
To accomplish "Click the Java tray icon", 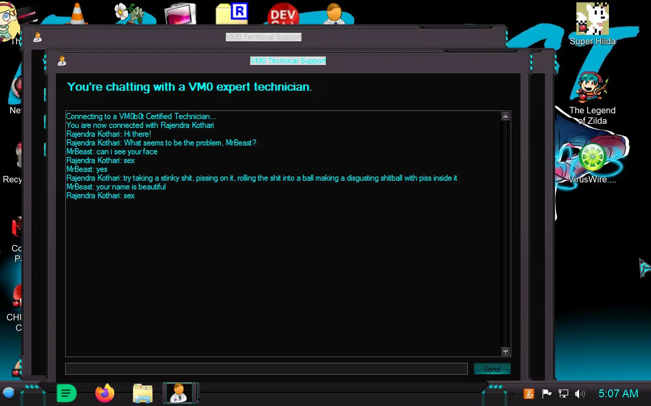I will click(529, 393).
